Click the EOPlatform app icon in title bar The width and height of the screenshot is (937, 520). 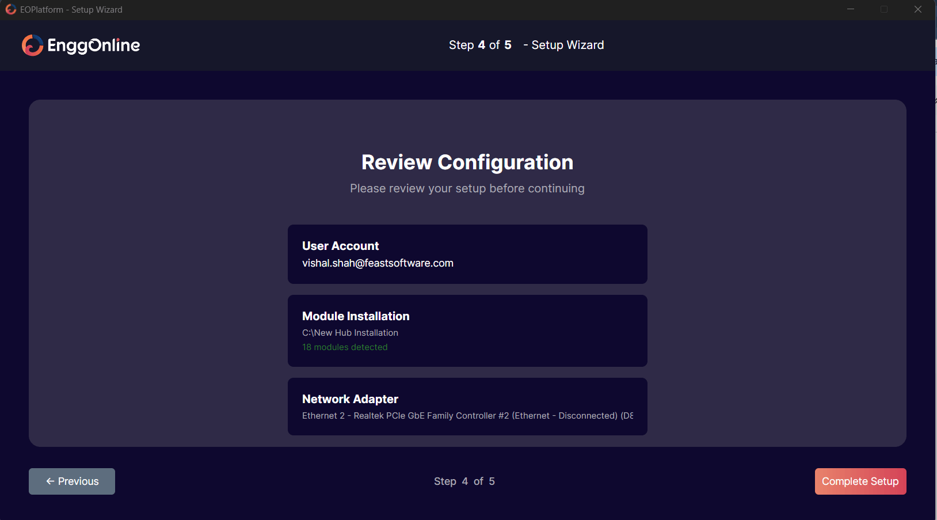point(10,10)
